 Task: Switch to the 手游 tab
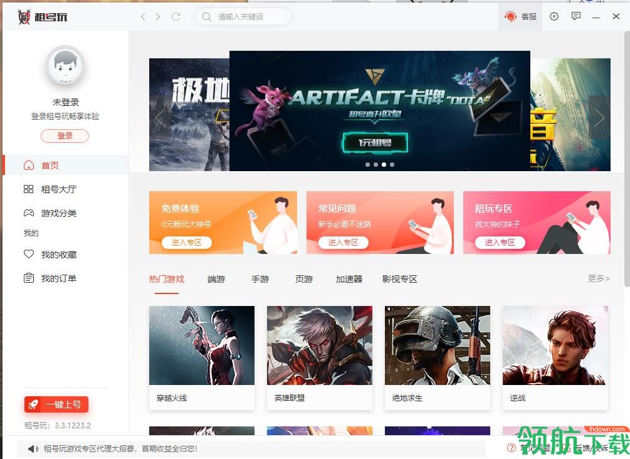pyautogui.click(x=260, y=279)
